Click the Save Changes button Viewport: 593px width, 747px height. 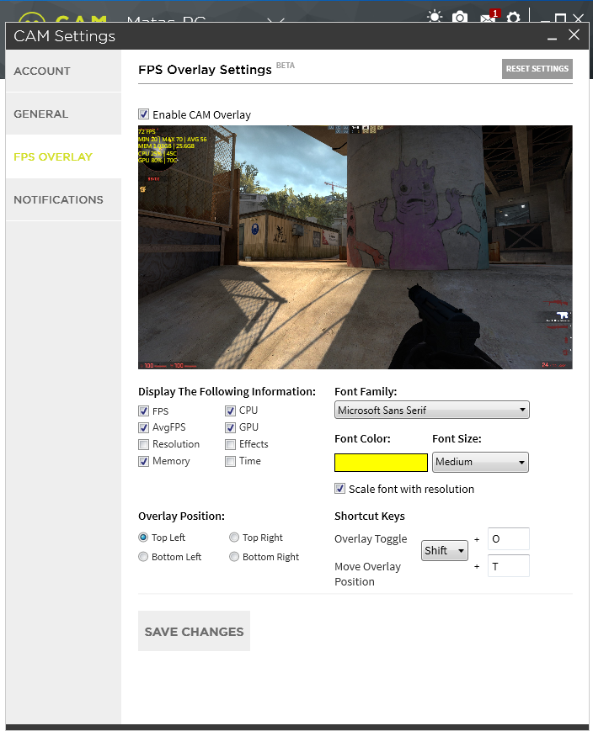click(194, 631)
